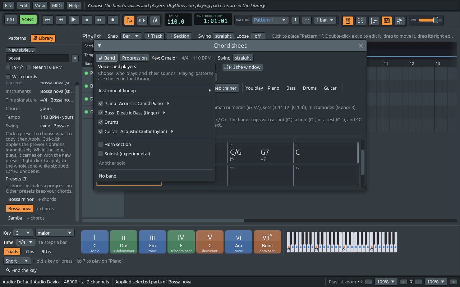This screenshot has height=287, width=460.
Task: Arm the Record button in transport
Action: (113, 20)
